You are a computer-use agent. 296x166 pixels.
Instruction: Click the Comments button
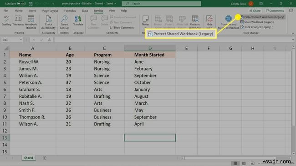pyautogui.click(x=275, y=11)
